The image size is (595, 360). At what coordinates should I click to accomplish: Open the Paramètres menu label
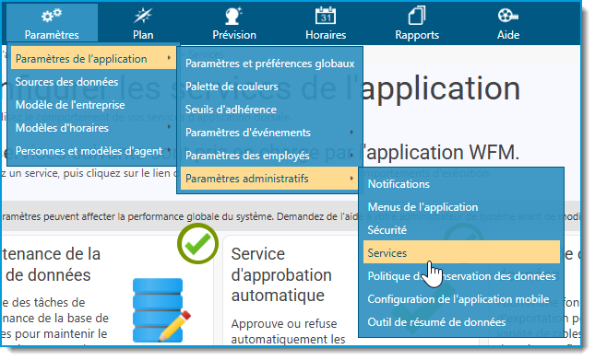tap(52, 35)
